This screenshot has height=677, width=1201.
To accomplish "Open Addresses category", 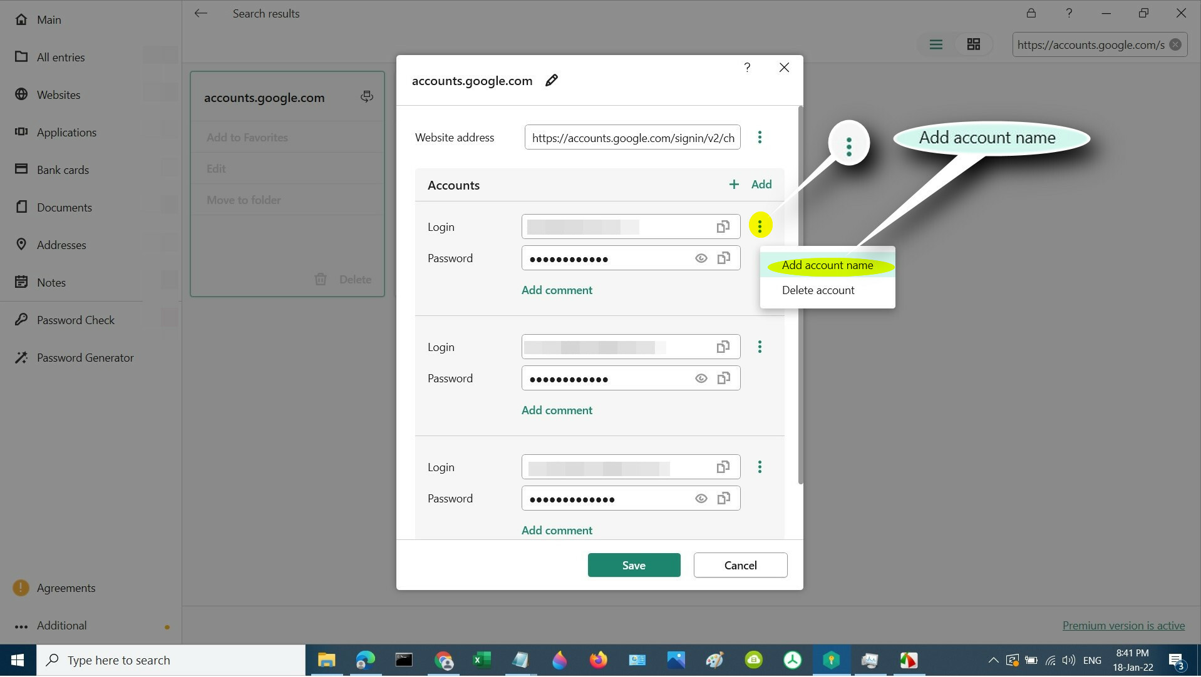I will [x=51, y=245].
